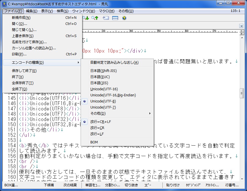Image resolution: width=247 pixels, height=191 pixels.
Task: Open the ファイル(F) menu
Action: pos(13,11)
